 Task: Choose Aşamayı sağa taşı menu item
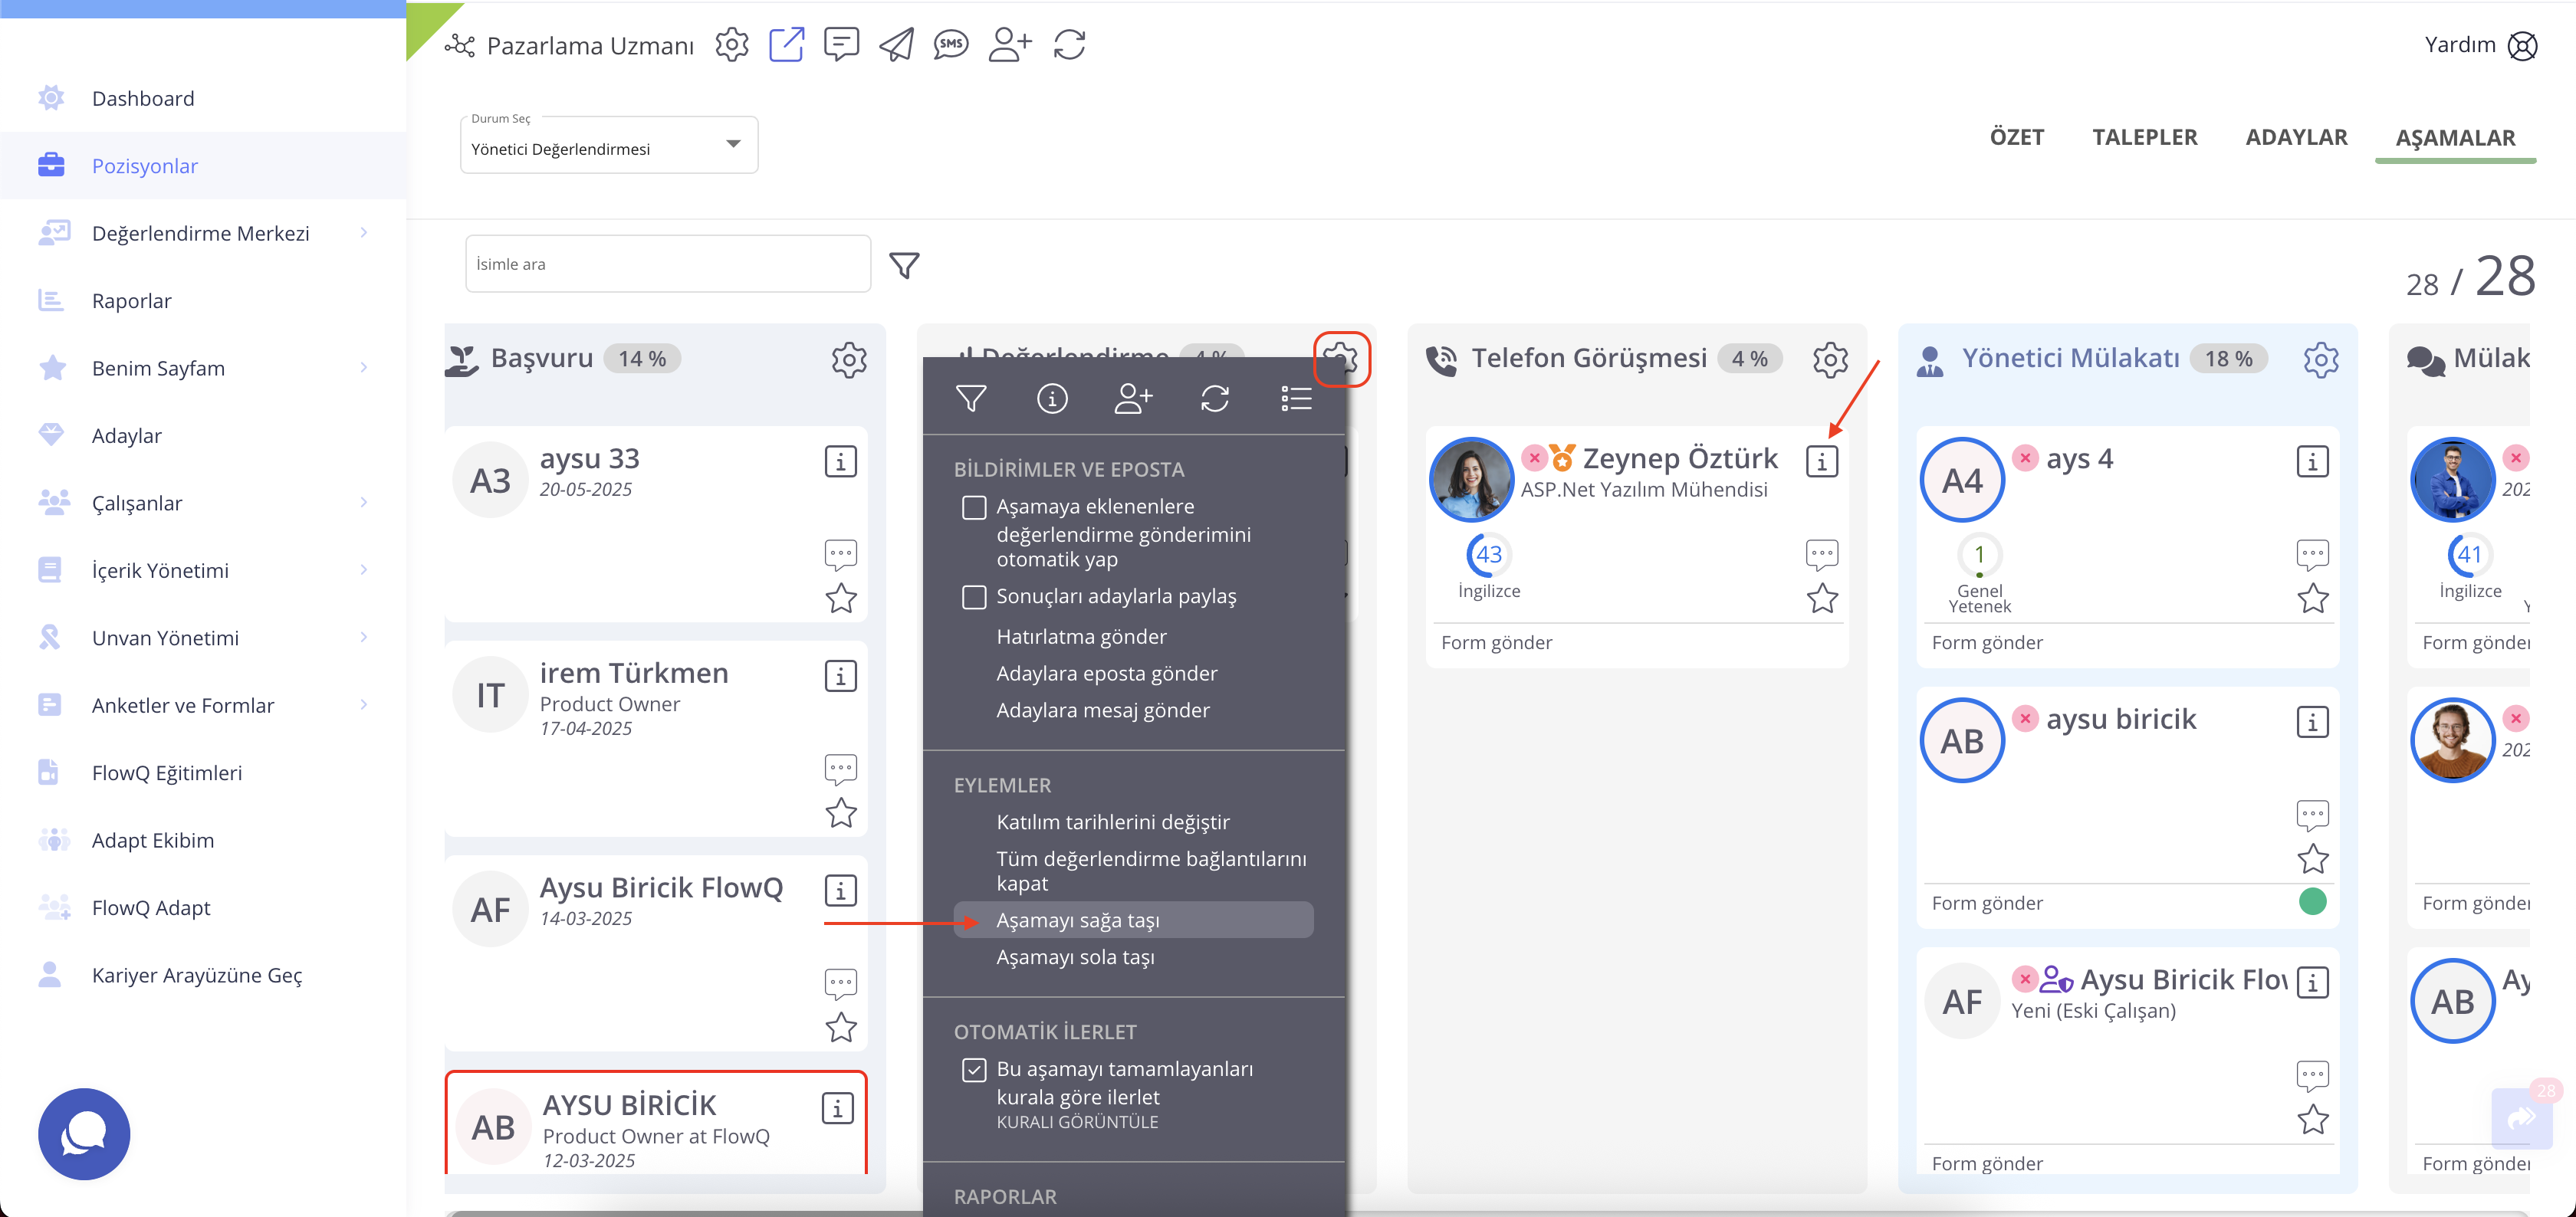(1133, 920)
